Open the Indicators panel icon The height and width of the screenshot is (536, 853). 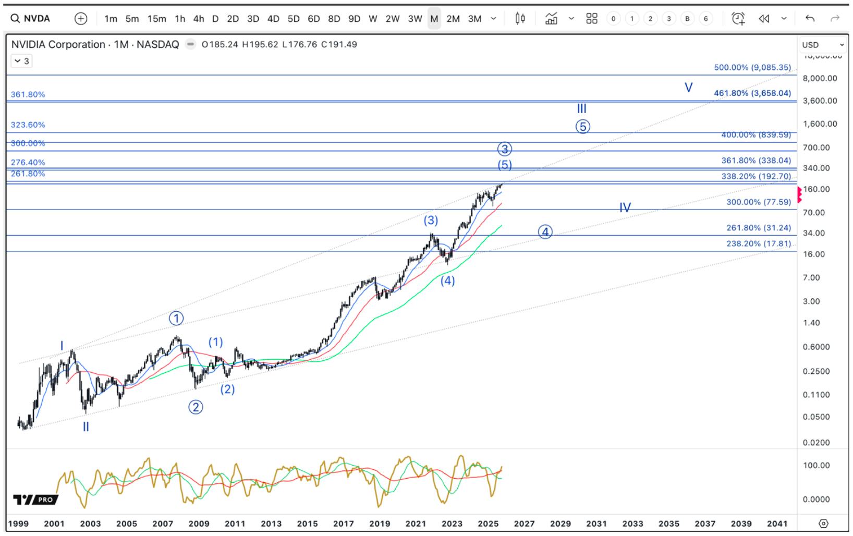click(551, 19)
